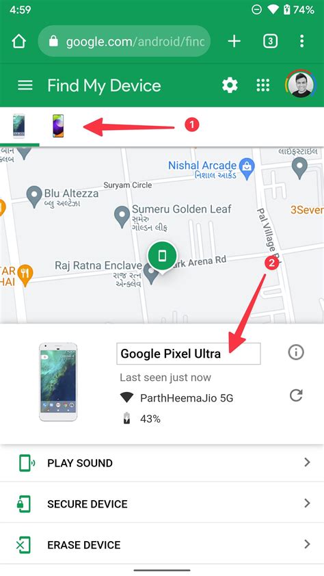Tap the Play Sound phone icon

27,463
